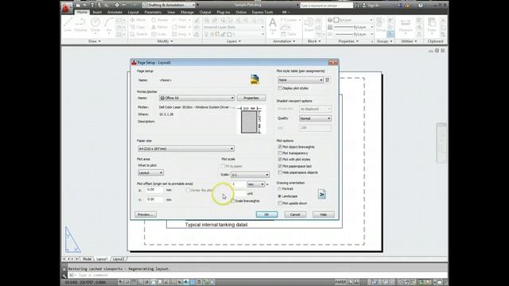
Task: Activate the Rotate tool in Modify panel
Action: coord(160,20)
